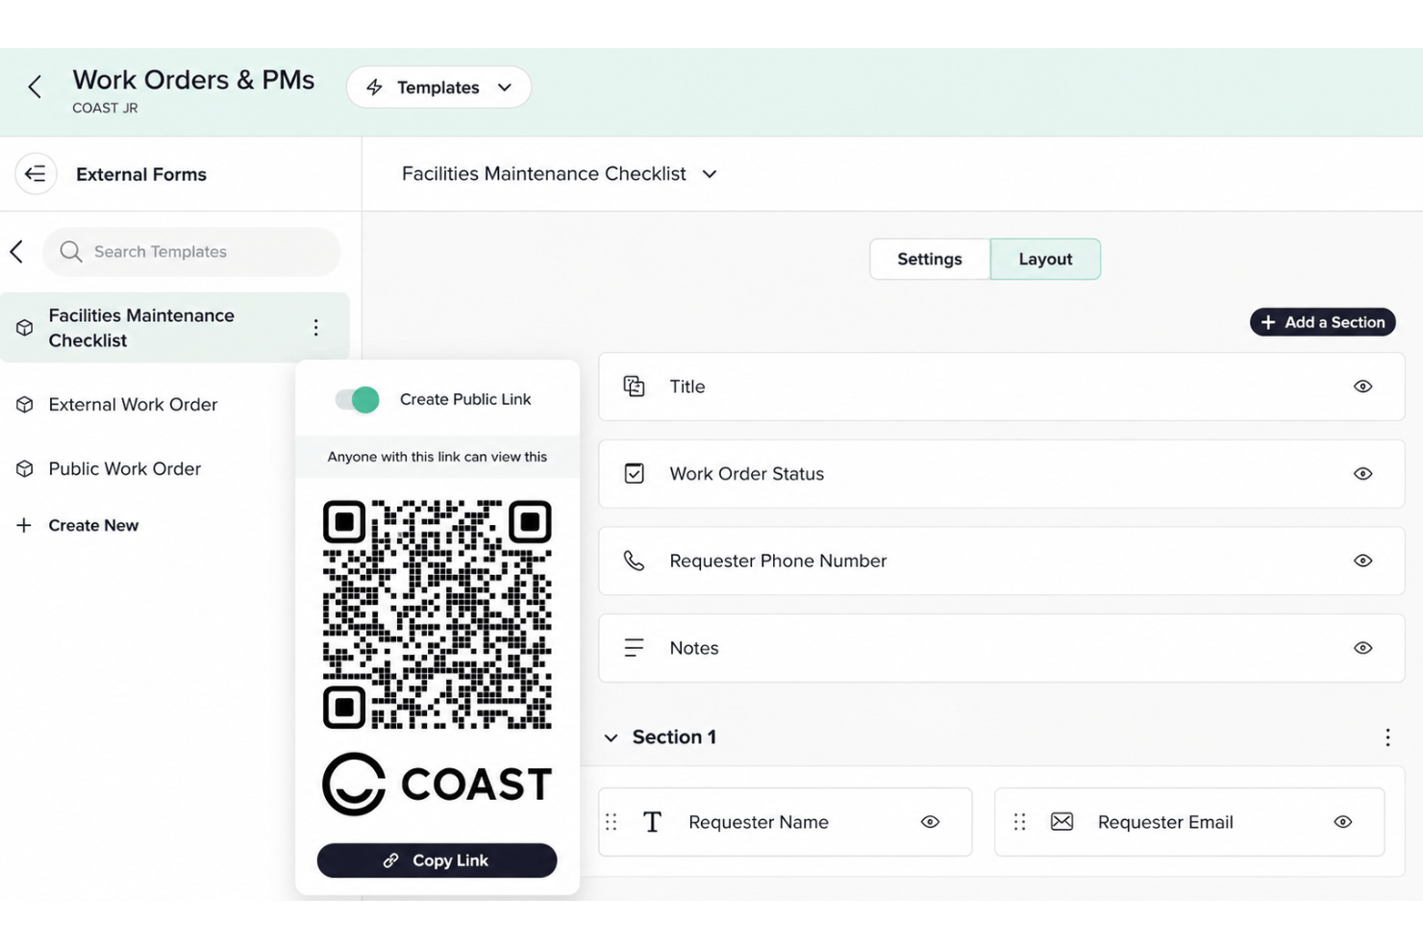This screenshot has width=1423, height=949.
Task: Switch to the Settings tab
Action: click(x=930, y=260)
